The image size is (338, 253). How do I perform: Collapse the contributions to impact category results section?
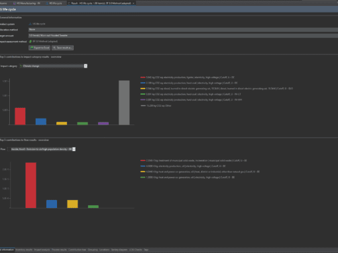30,57
